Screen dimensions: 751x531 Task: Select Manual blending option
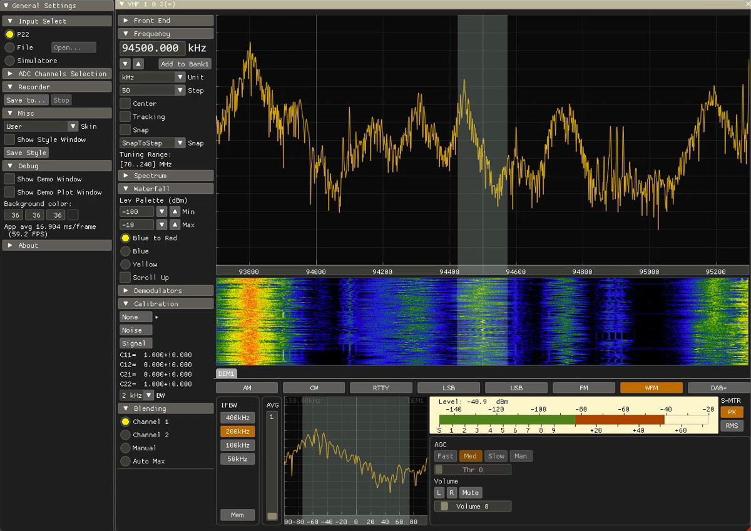click(x=125, y=448)
